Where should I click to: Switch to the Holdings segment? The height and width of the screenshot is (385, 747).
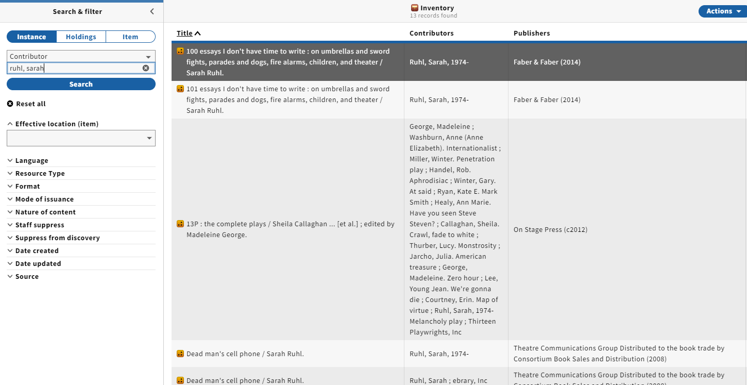click(x=81, y=37)
